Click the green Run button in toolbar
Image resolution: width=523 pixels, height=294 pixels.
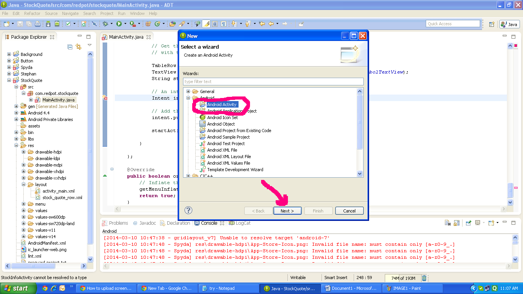point(119,24)
